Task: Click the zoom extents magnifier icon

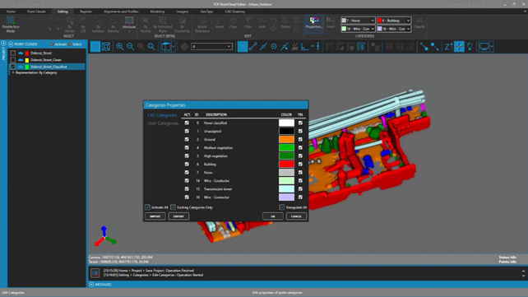Action: 151,46
